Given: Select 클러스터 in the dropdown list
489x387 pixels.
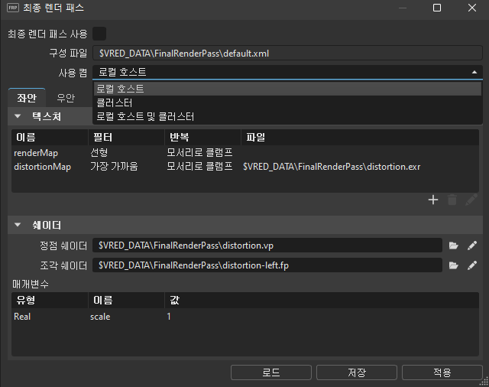Looking at the screenshot, I should pyautogui.click(x=287, y=102).
